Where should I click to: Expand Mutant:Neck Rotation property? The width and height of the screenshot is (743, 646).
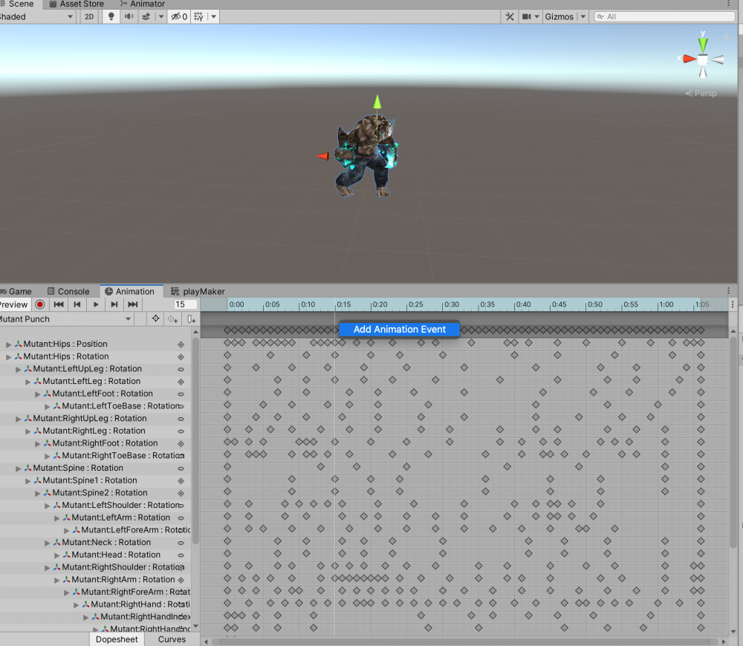47,543
